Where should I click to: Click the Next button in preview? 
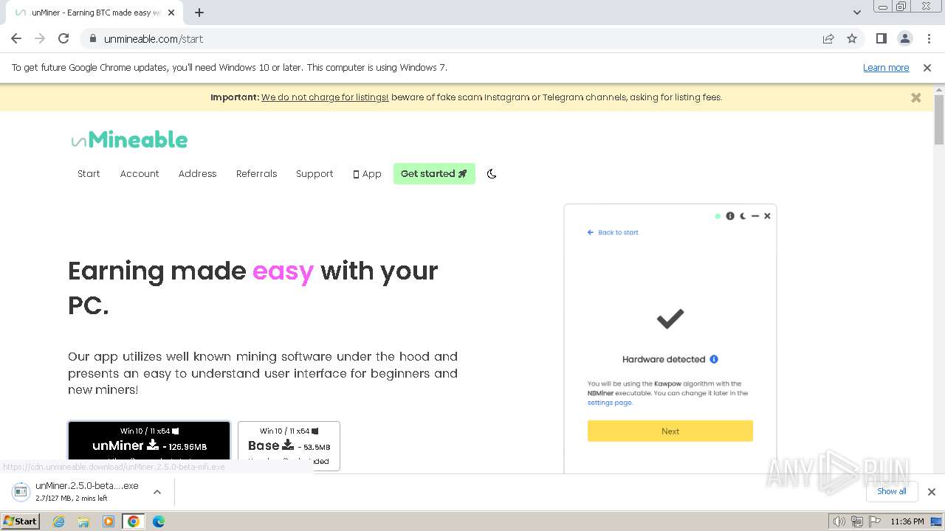670,431
